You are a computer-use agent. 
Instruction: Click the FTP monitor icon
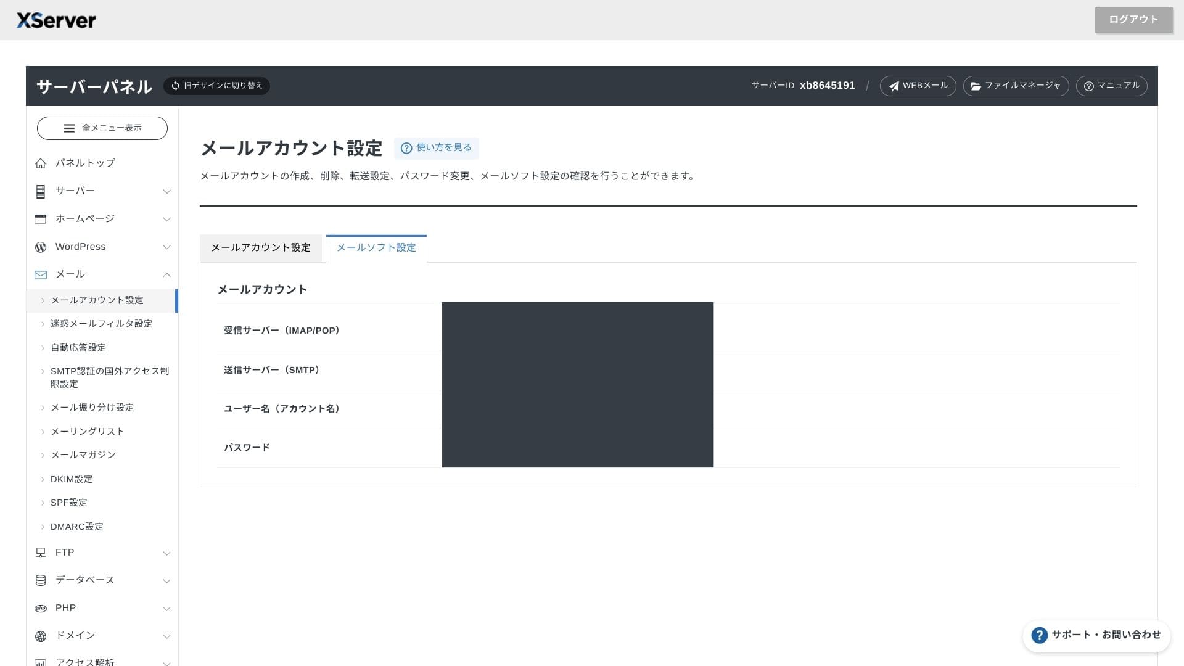coord(41,553)
